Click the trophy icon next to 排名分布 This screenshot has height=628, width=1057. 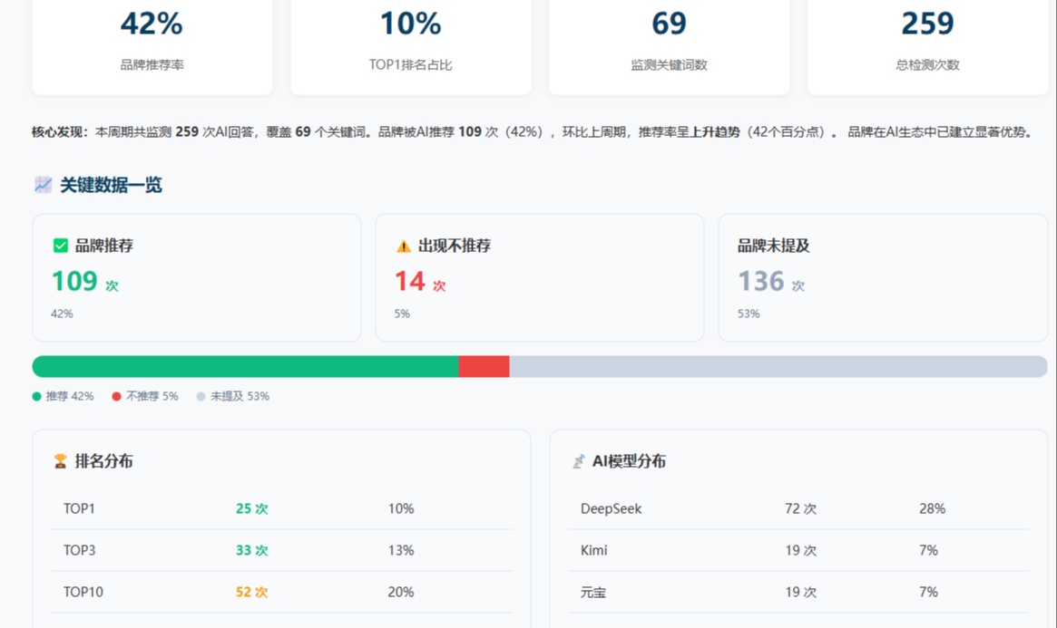60,461
